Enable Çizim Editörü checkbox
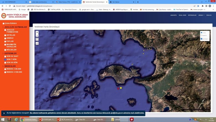Screen dimensions: 216x122 coord(3,24)
